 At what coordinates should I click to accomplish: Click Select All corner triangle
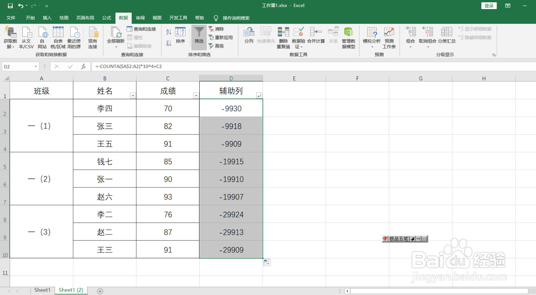point(6,79)
